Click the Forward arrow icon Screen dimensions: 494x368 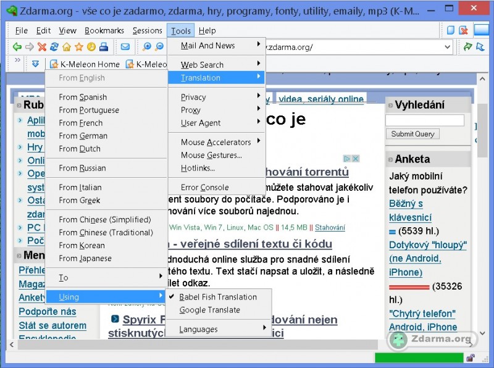(x=30, y=47)
